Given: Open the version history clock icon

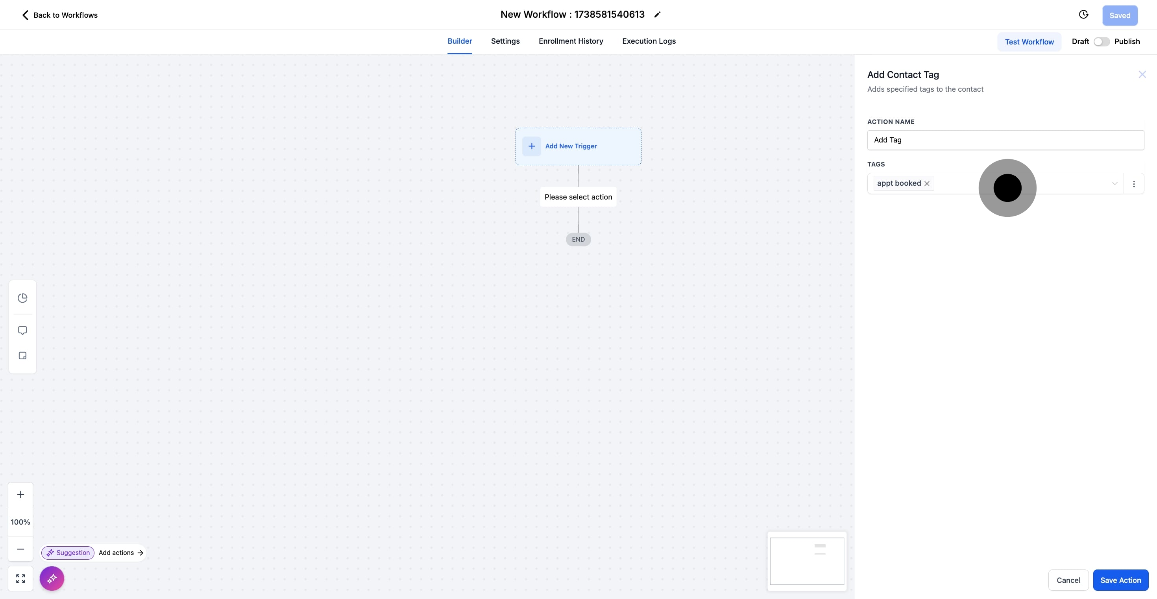Looking at the screenshot, I should [x=1083, y=15].
